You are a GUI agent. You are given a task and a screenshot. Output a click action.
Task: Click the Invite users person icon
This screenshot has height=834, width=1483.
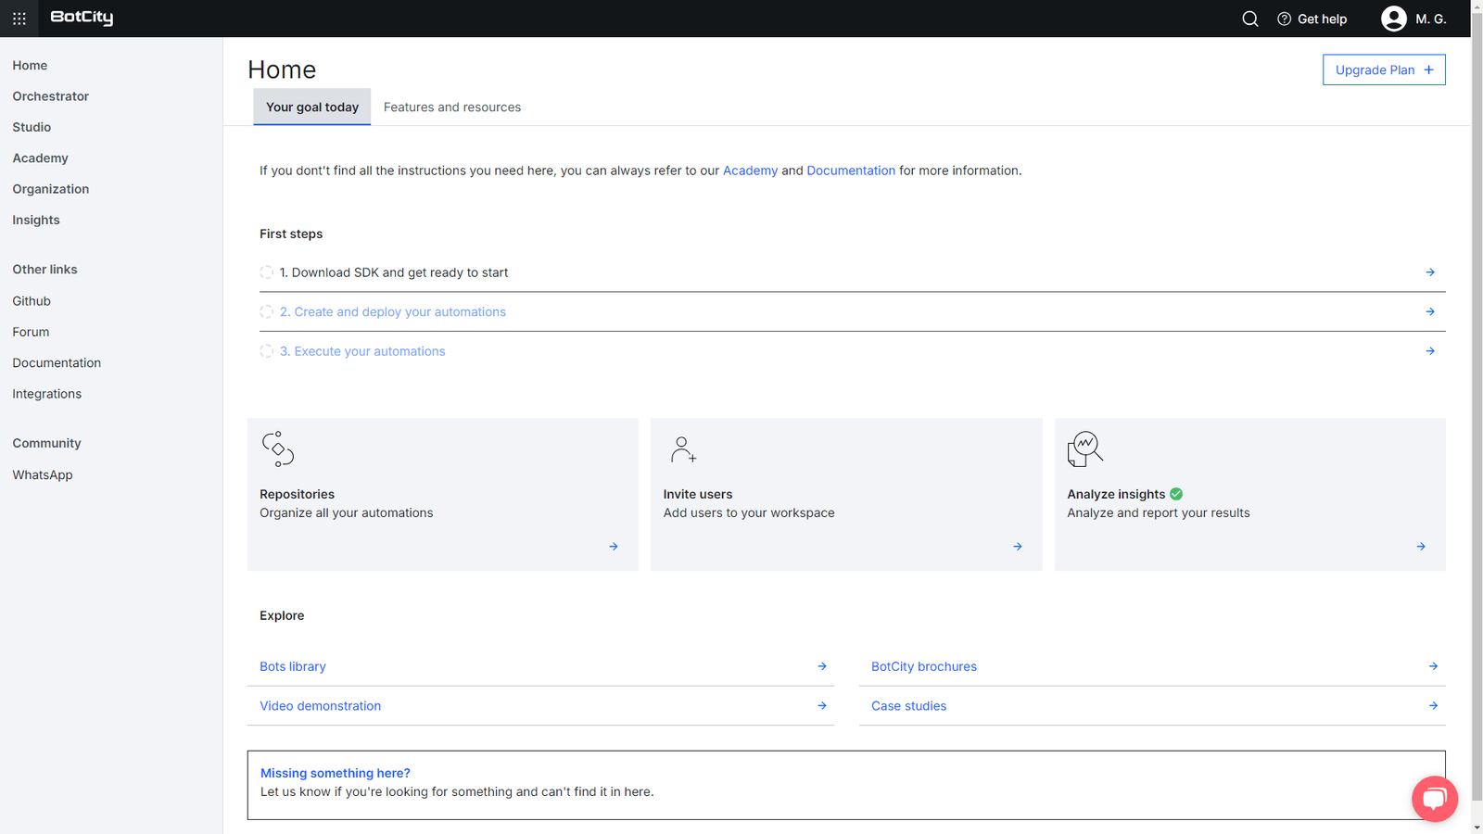tap(683, 449)
